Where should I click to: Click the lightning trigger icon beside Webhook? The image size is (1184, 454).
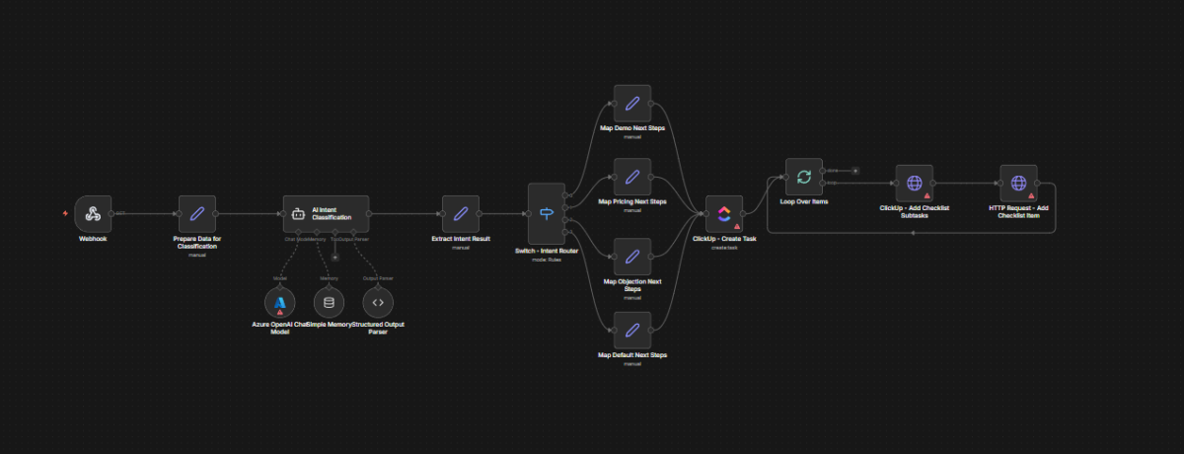tap(65, 213)
